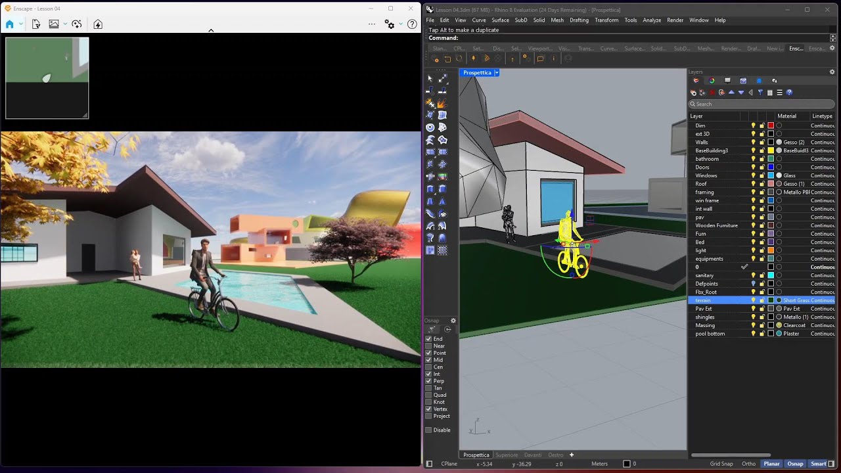Expand the arrow beside Enscape settings gears
841x473 pixels.
click(x=399, y=24)
